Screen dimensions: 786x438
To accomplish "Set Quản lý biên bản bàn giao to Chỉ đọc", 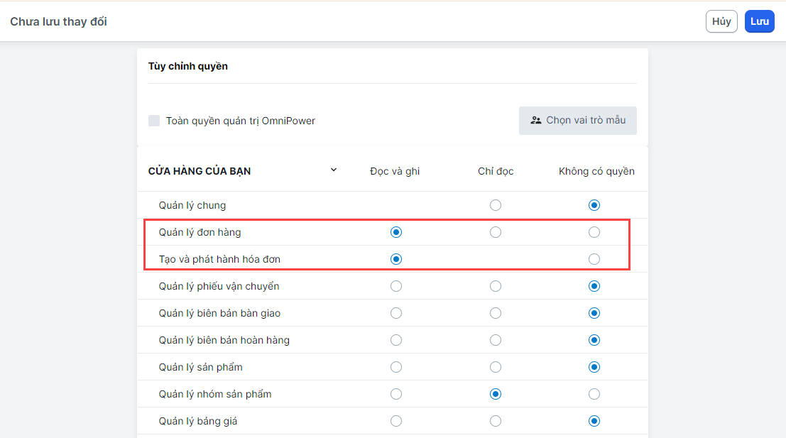I will coord(496,313).
